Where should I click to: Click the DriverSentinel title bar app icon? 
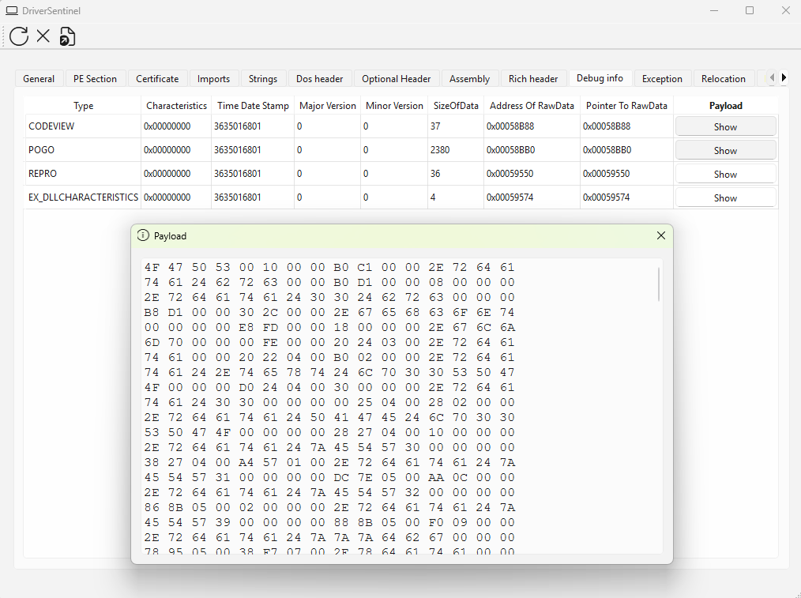pyautogui.click(x=12, y=11)
